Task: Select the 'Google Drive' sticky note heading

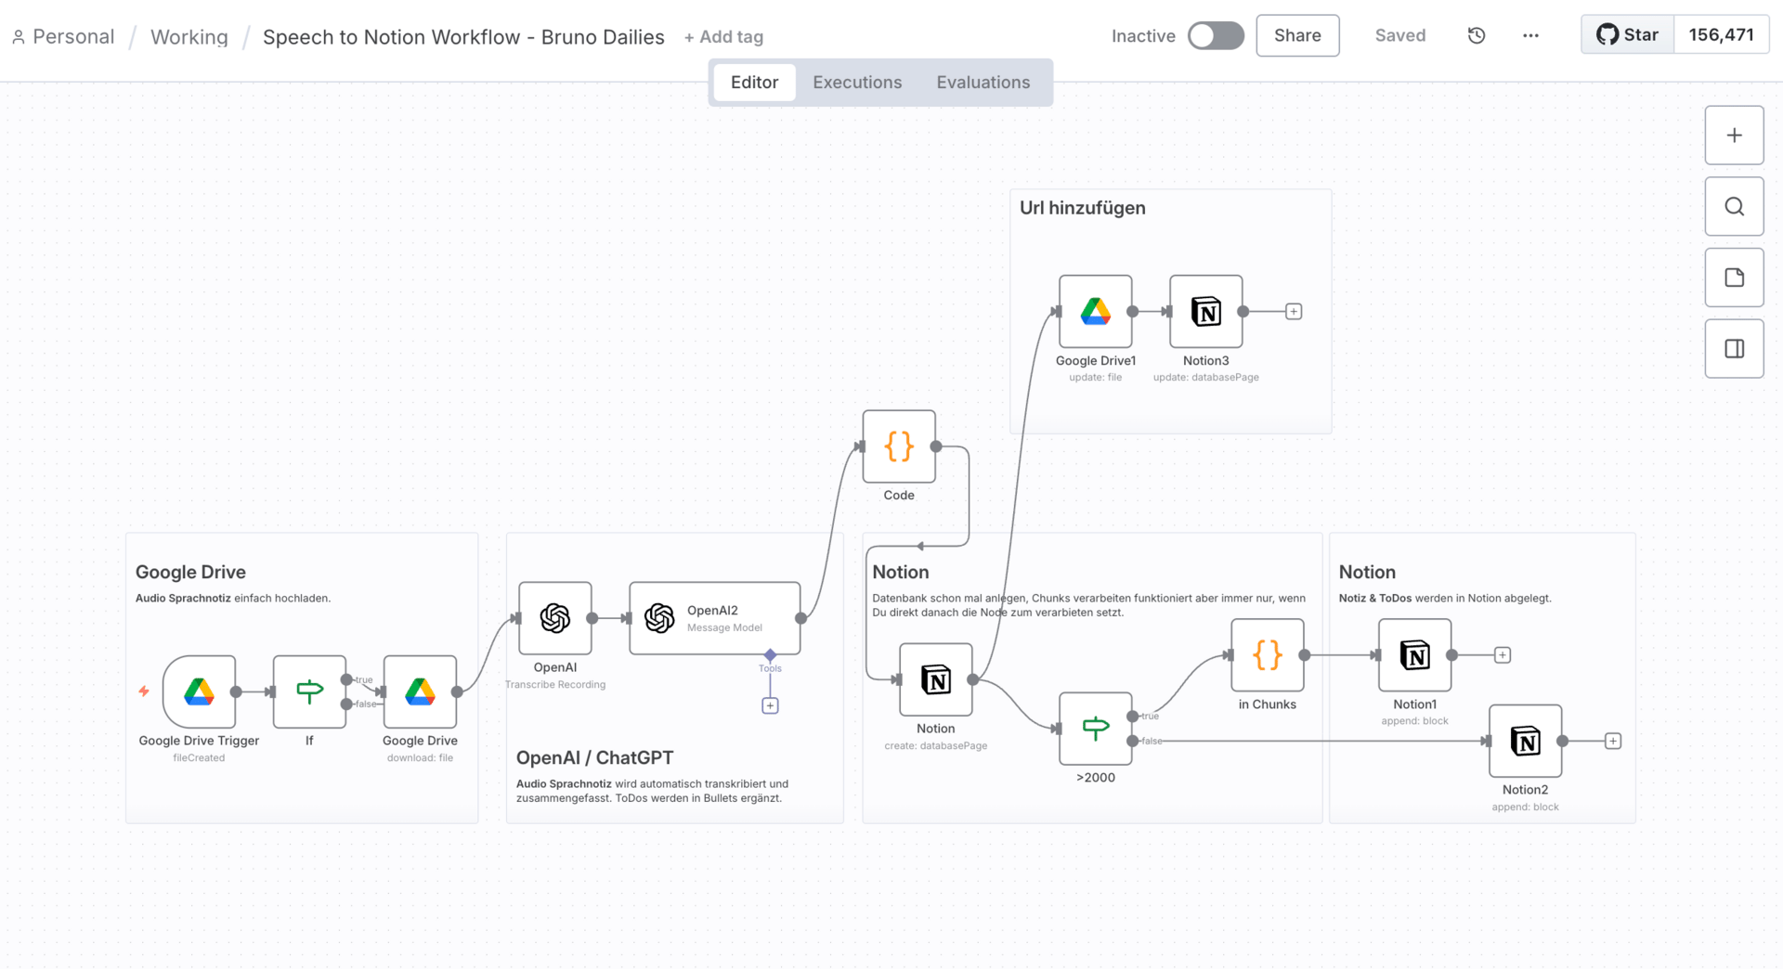Action: point(190,572)
